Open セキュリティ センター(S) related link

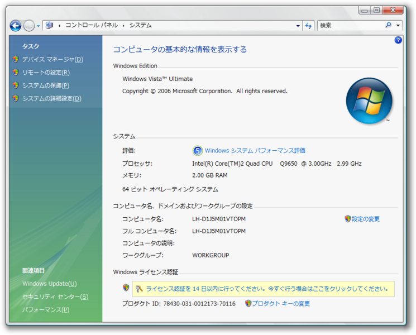click(x=55, y=297)
